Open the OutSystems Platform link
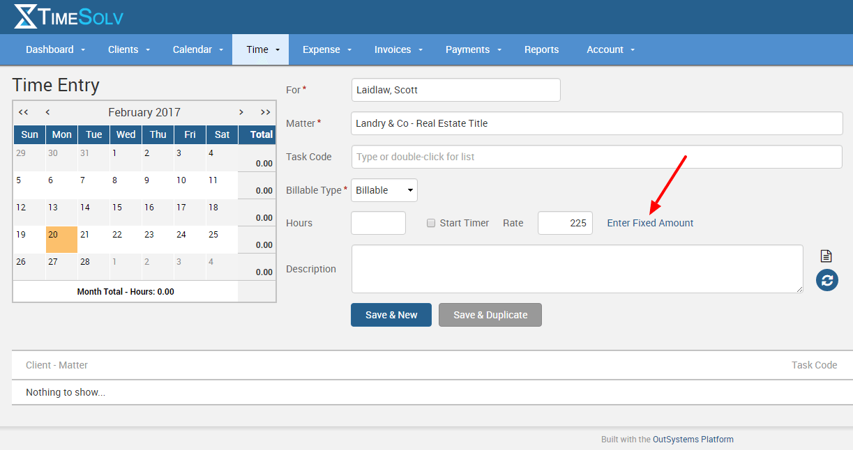Image resolution: width=853 pixels, height=450 pixels. point(692,439)
